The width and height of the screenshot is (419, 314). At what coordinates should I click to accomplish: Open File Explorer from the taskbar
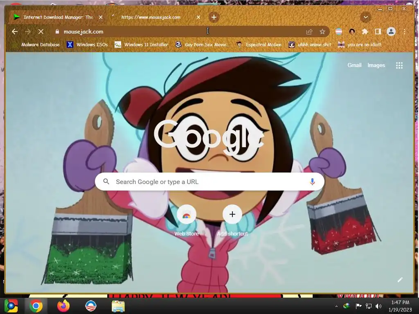[x=118, y=306]
